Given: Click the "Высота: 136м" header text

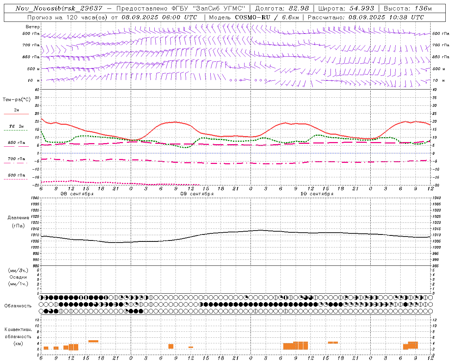Looking at the screenshot, I should click(407, 8).
